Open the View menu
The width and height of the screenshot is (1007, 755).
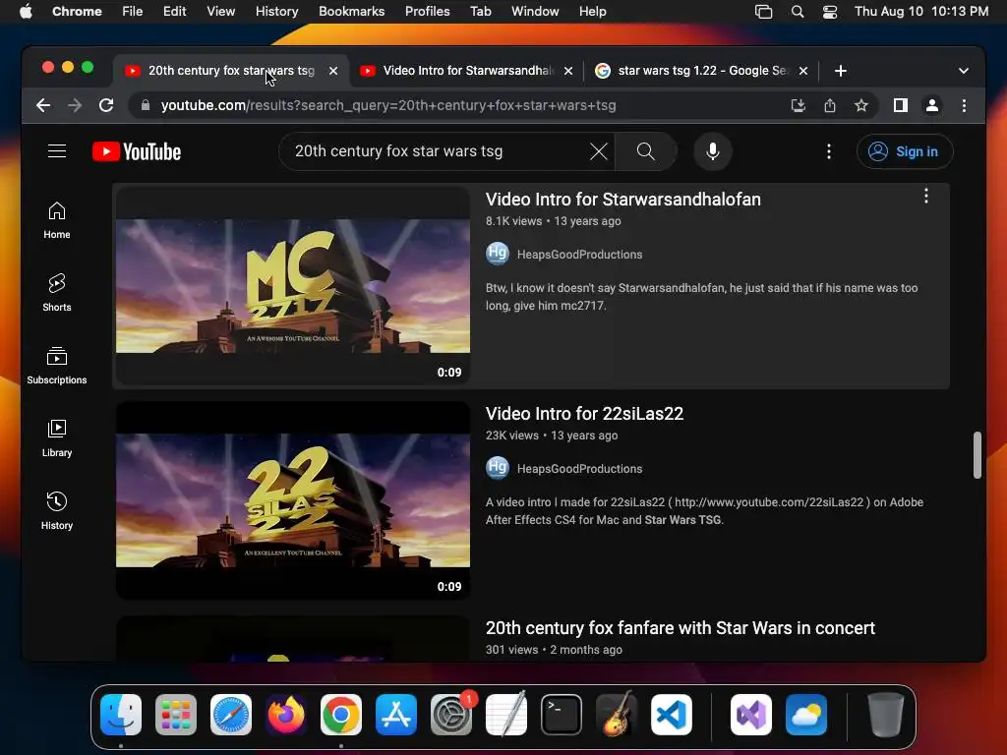[220, 12]
